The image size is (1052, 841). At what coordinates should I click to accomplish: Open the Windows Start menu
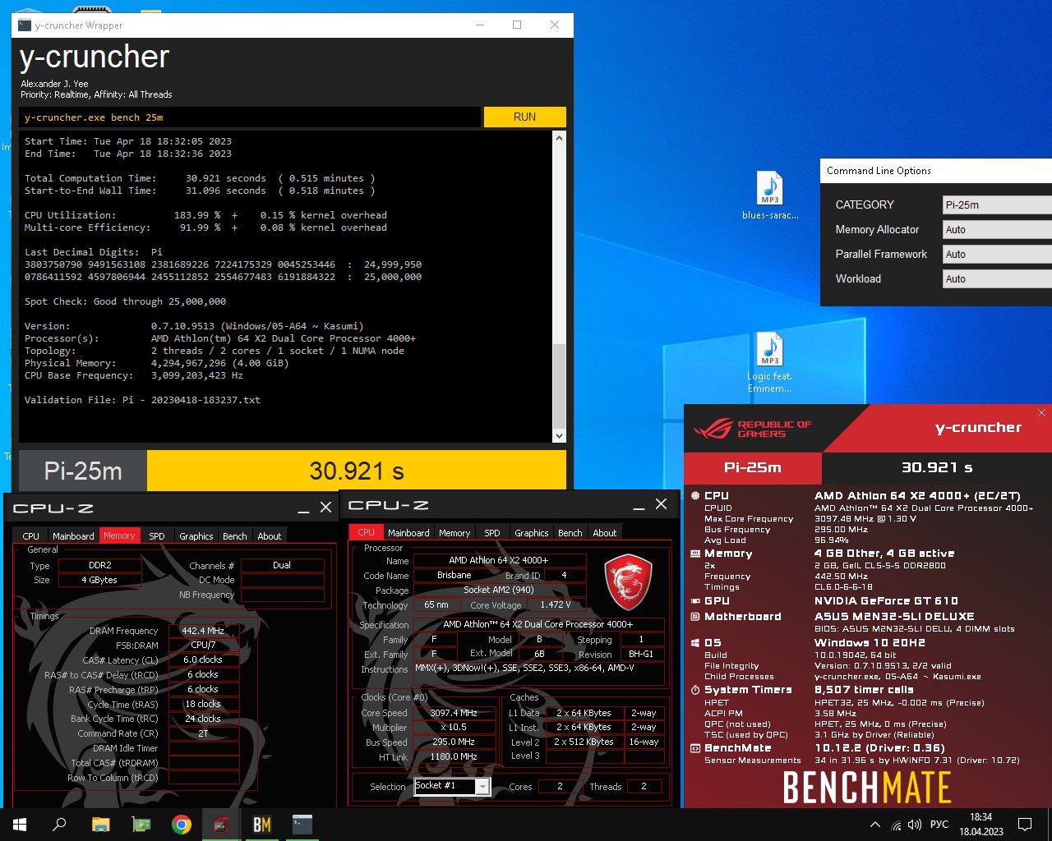point(20,825)
